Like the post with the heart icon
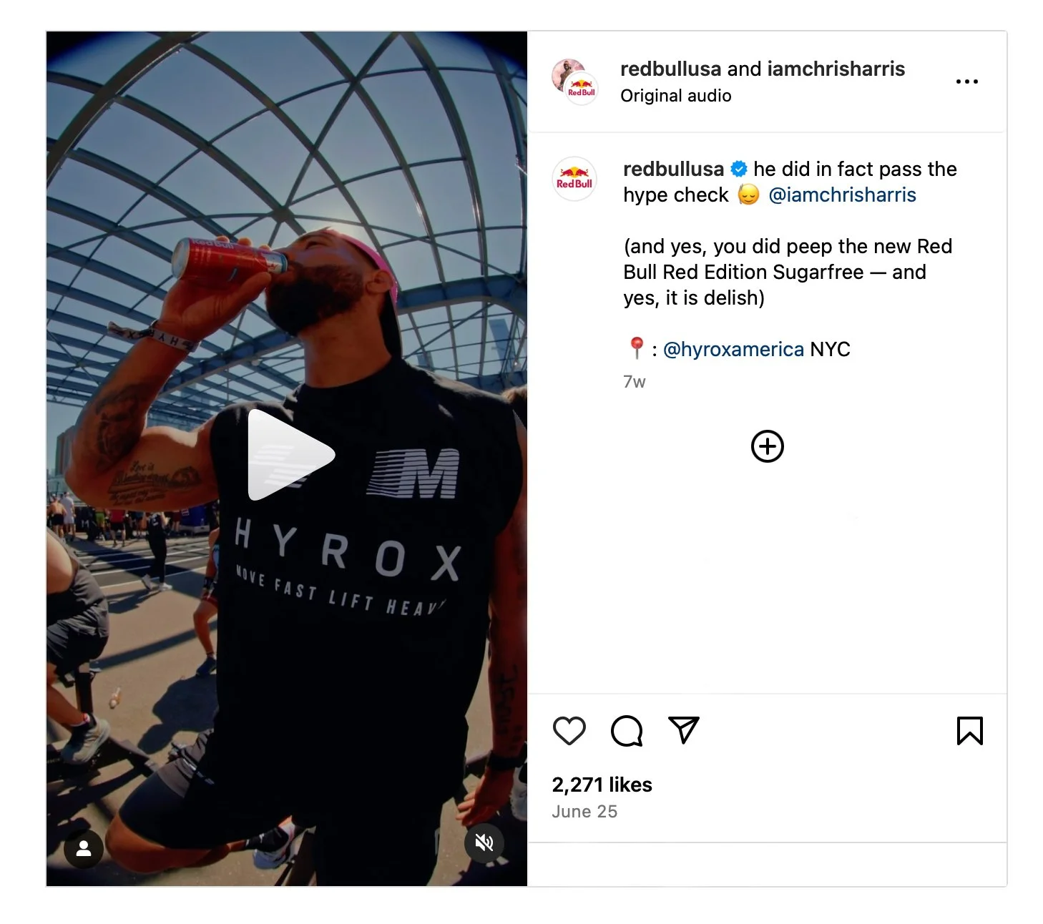 coord(569,731)
